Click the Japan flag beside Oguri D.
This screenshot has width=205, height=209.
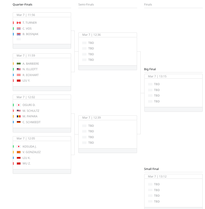click(19, 105)
